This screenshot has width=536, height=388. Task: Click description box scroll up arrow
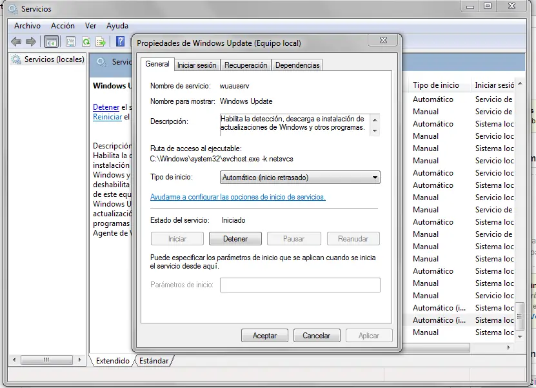pos(375,119)
